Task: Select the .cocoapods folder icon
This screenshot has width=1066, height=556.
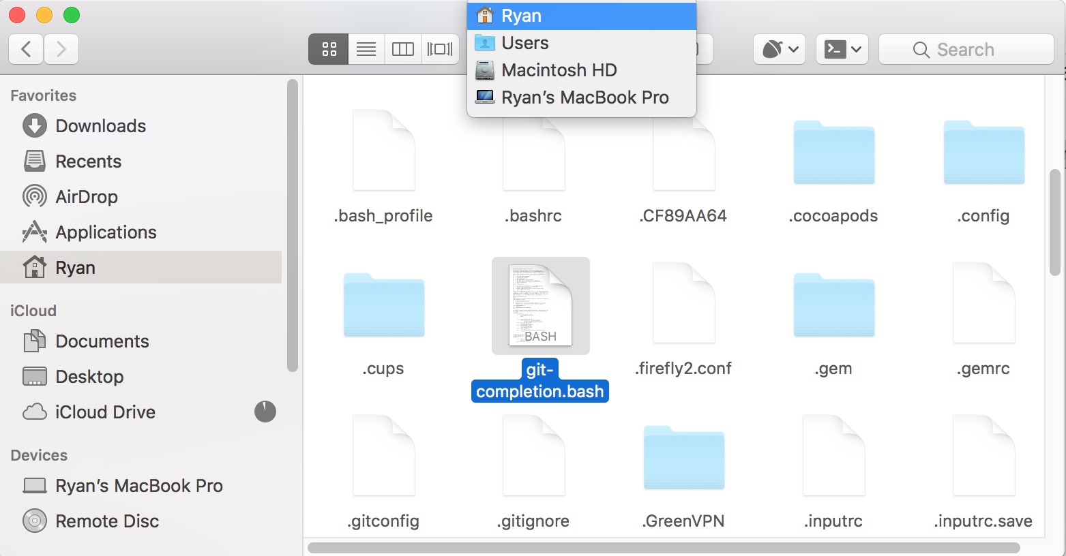Action: coord(834,152)
